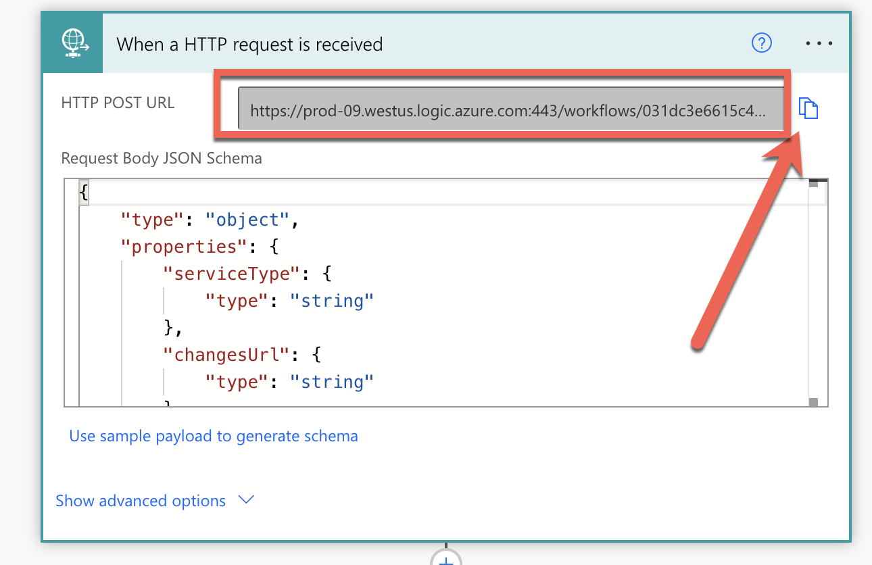
Task: Click the "string" value under serviceType
Action: coord(331,301)
